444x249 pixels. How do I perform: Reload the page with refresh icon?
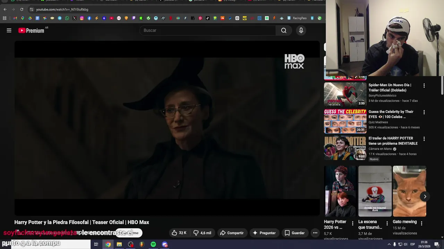click(x=22, y=9)
